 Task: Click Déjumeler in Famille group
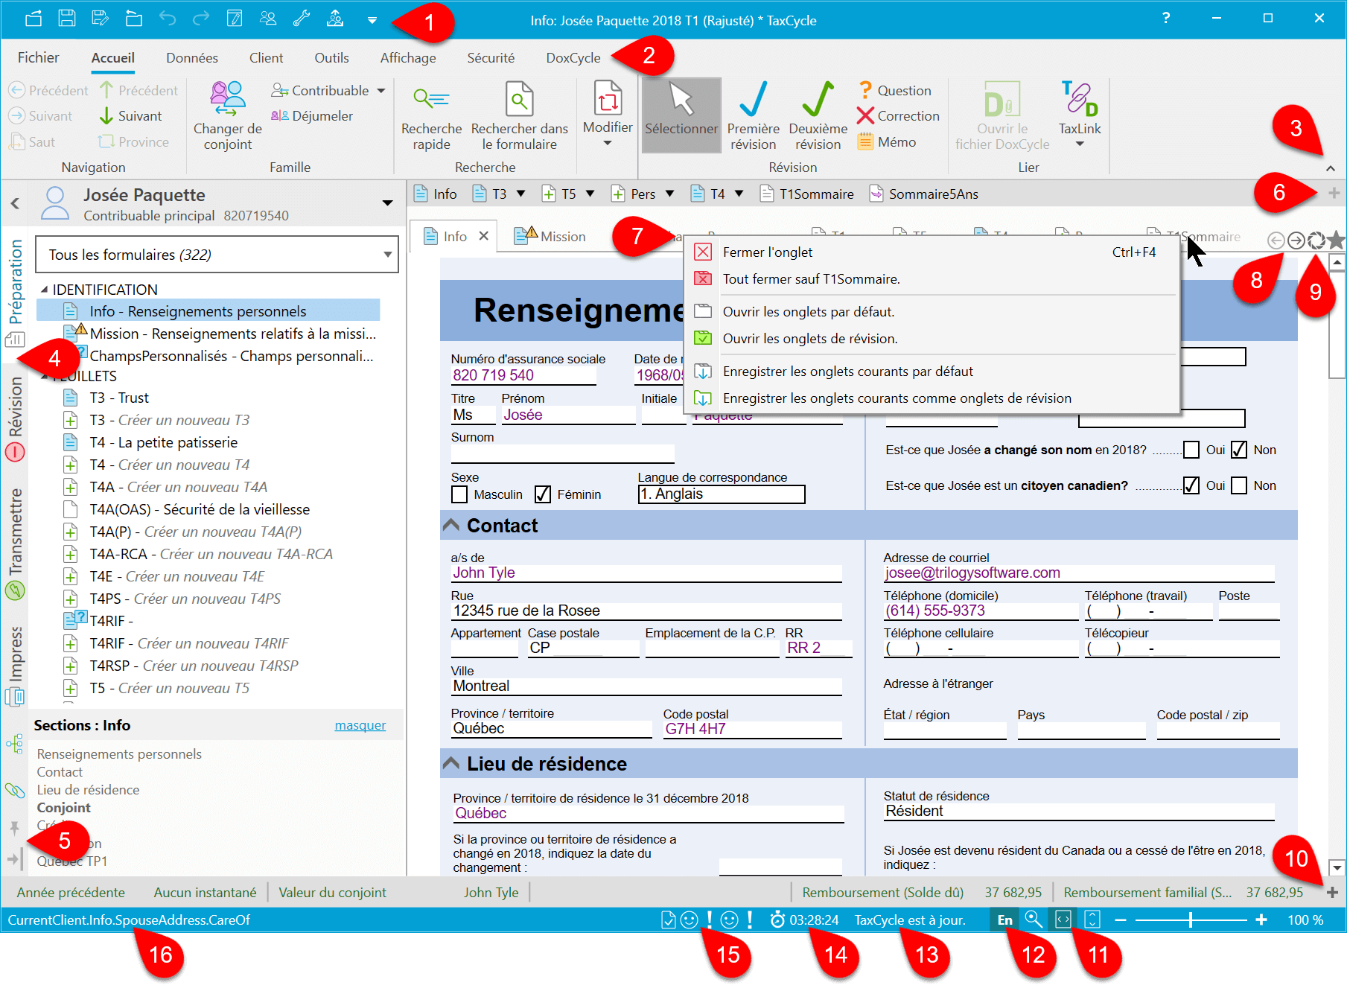312,115
